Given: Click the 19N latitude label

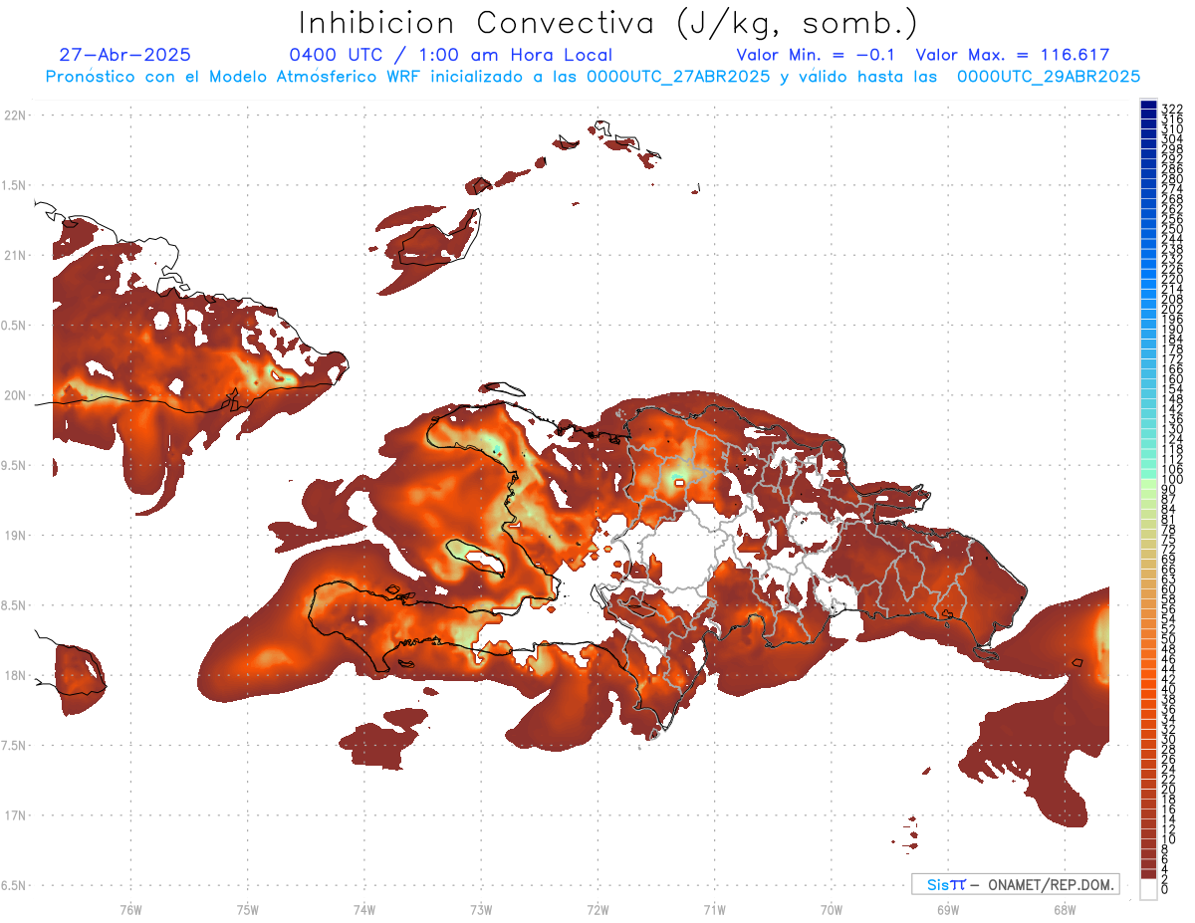Looking at the screenshot, I should click(15, 535).
